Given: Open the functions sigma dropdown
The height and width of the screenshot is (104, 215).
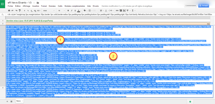Looking at the screenshot, I should pos(133,10).
